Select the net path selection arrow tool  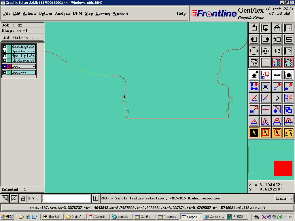tap(289, 133)
